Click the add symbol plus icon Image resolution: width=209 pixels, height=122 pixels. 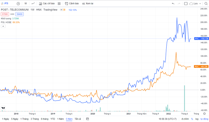coord(18,4)
